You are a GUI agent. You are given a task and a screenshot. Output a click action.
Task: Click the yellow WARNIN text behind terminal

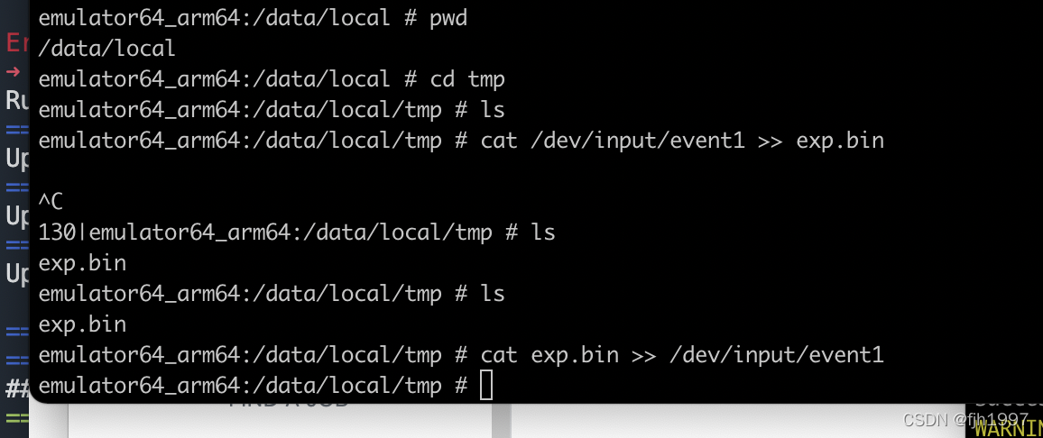tap(1009, 429)
